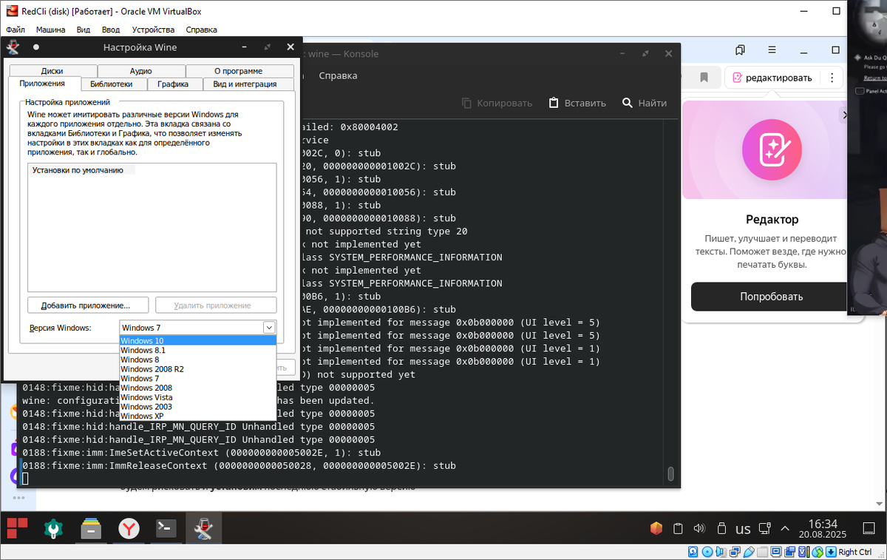Open three-dot menu beside редактировать
Viewport: 887px width, 560px height.
point(832,77)
